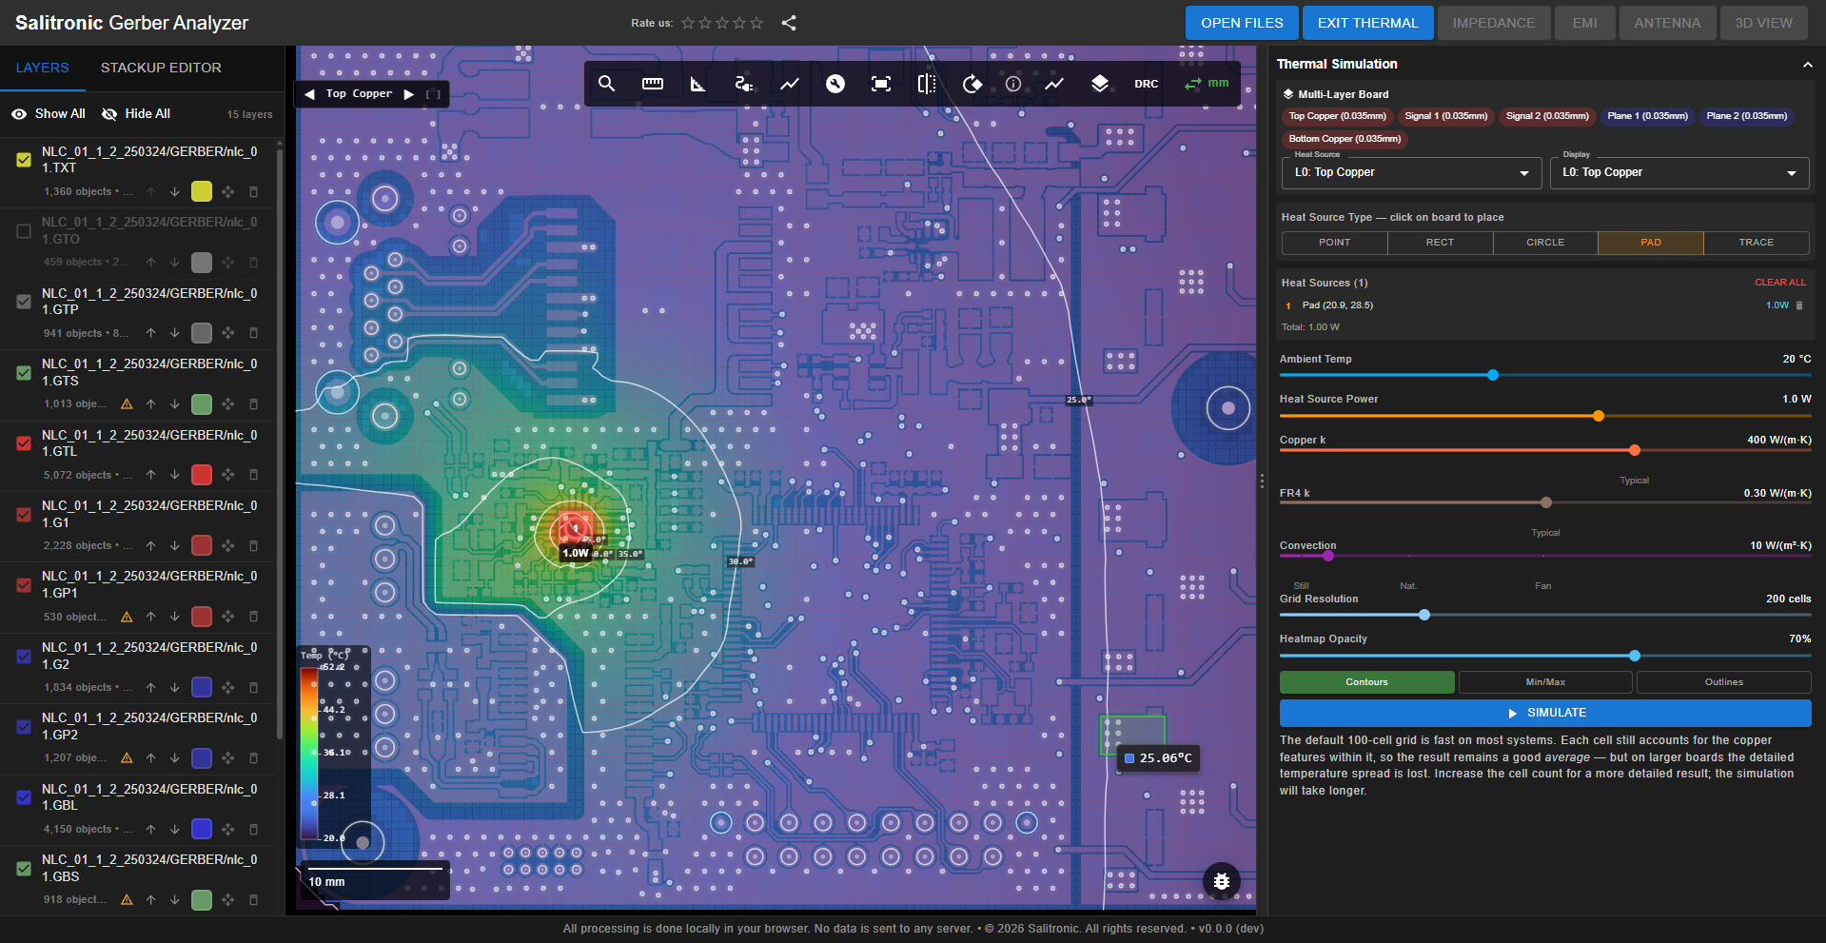Enable the 1.GTO layer checkbox
The height and width of the screenshot is (943, 1826).
point(24,230)
